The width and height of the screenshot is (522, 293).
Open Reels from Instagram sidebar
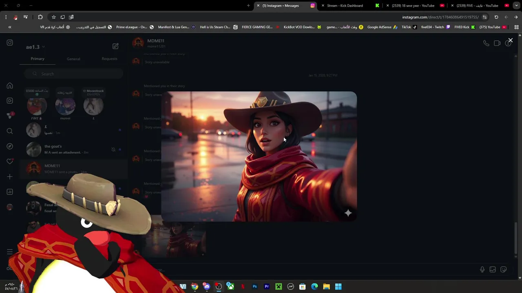(x=10, y=101)
